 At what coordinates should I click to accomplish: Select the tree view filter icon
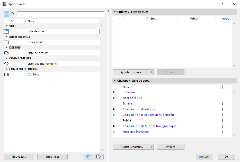coord(6,14)
